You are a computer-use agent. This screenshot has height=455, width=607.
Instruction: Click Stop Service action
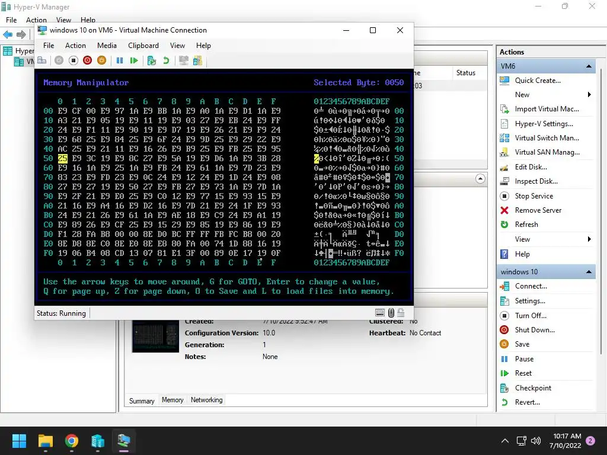(x=534, y=196)
